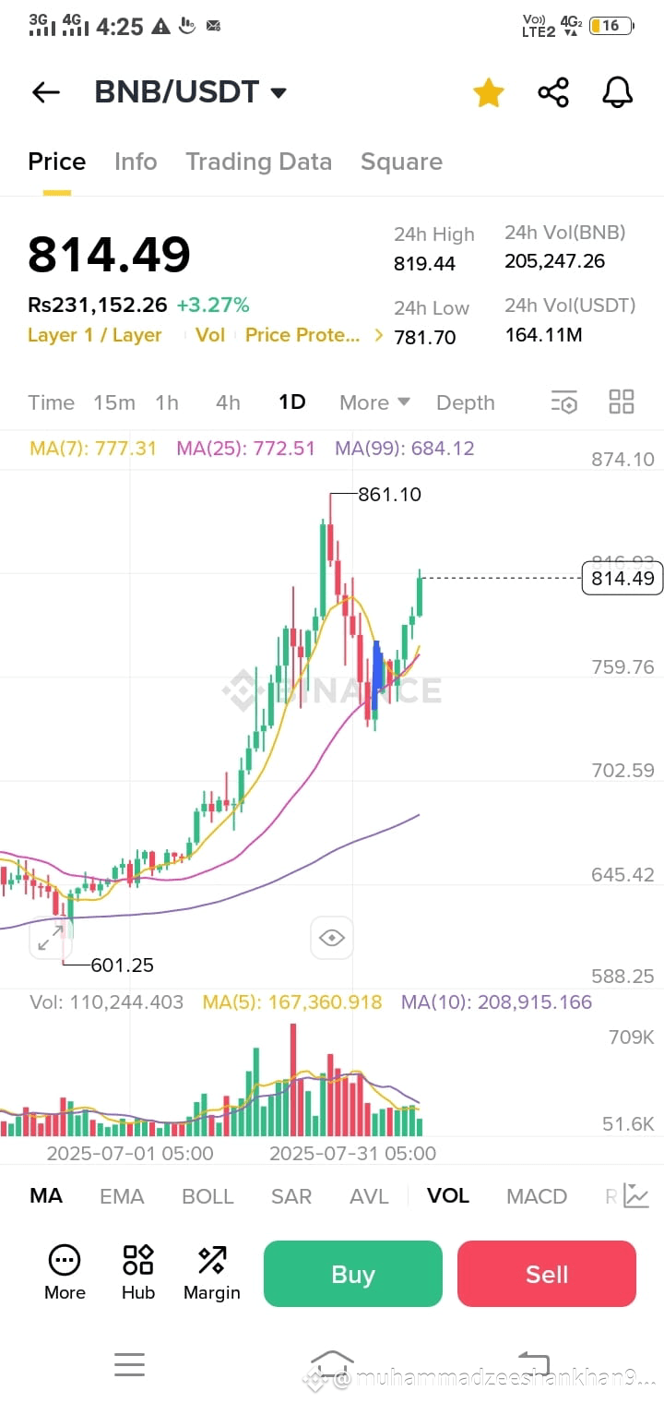Tap the Rs231,152.26 converted price

pos(98,305)
